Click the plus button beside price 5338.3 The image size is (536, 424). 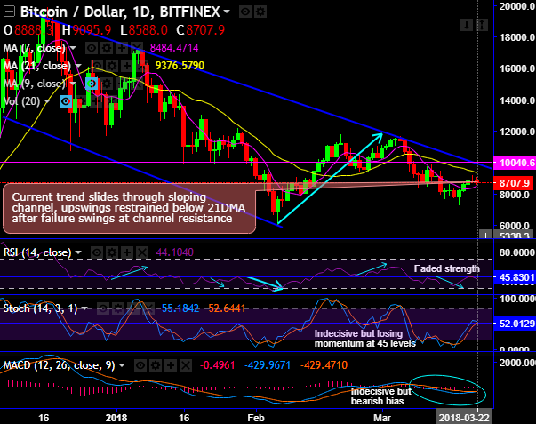click(x=485, y=236)
